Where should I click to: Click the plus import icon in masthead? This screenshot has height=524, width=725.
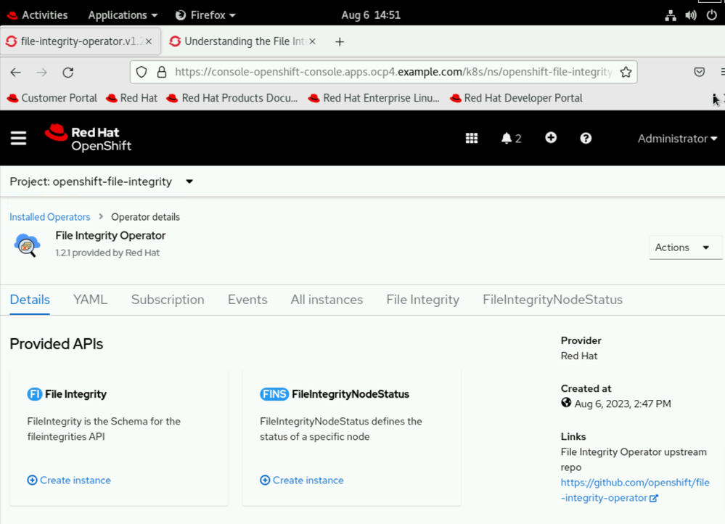pos(551,138)
